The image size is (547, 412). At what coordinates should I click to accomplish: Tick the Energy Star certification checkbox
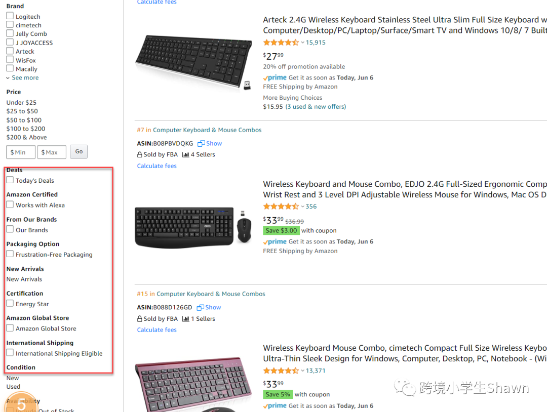tap(10, 304)
